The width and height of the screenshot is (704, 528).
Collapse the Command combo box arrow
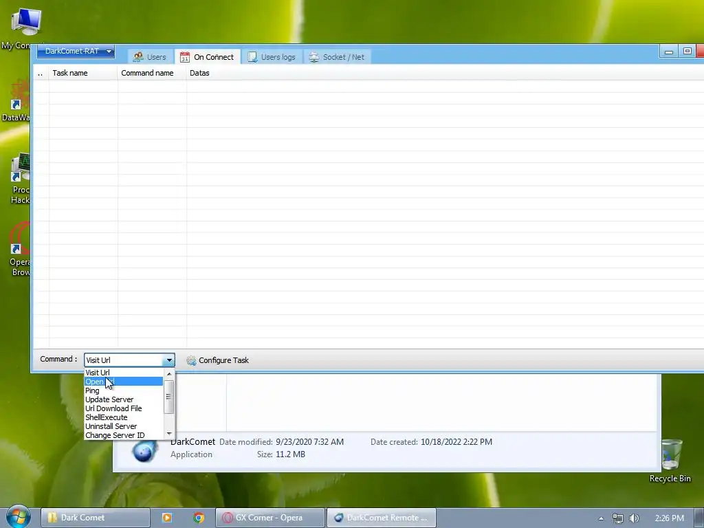[169, 360]
